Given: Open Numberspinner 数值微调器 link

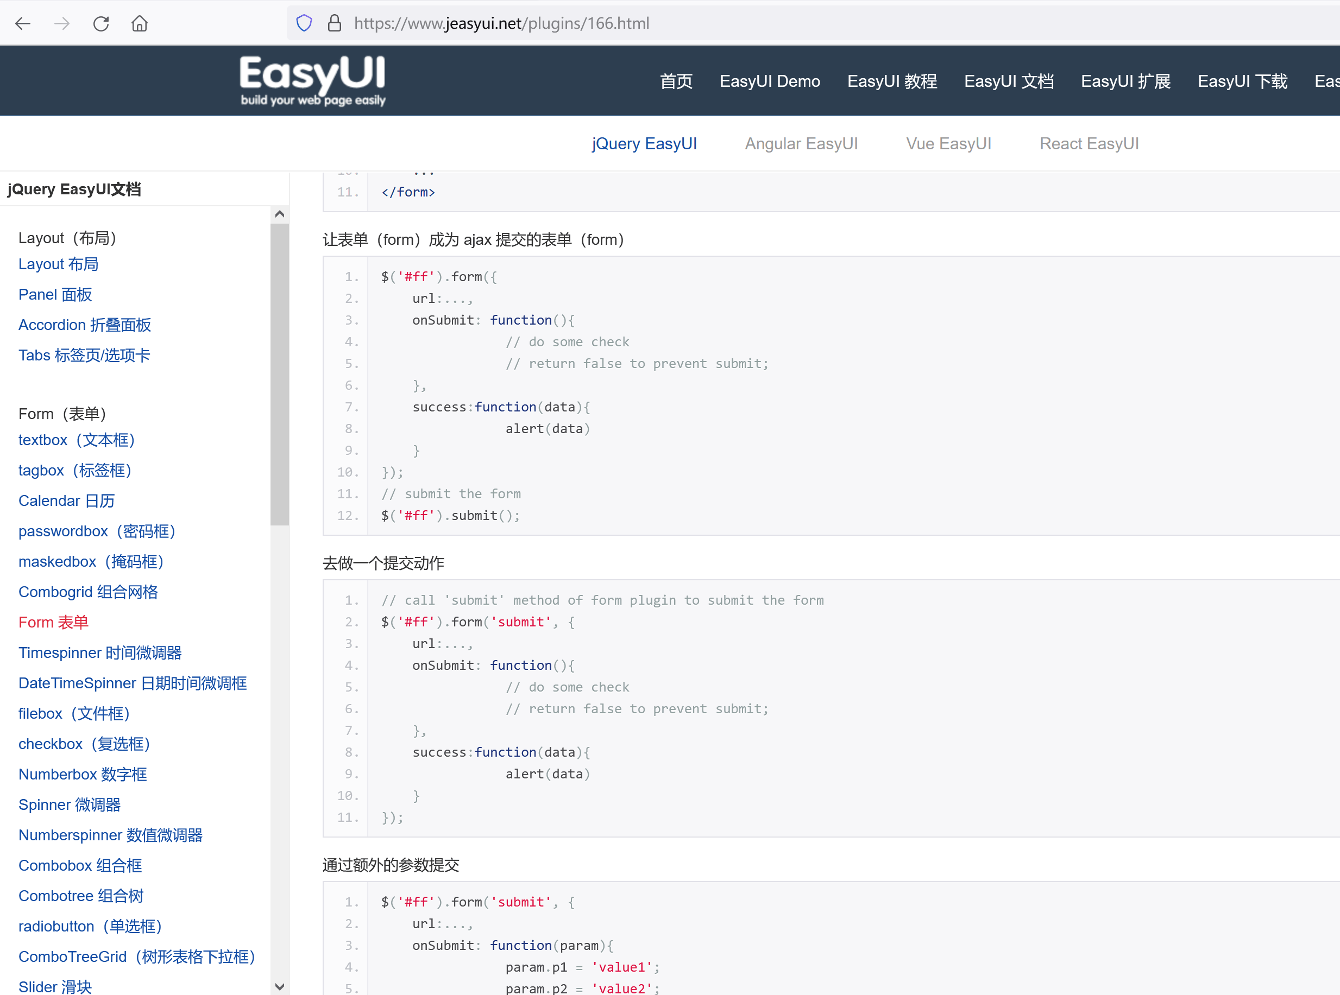Looking at the screenshot, I should (x=111, y=835).
